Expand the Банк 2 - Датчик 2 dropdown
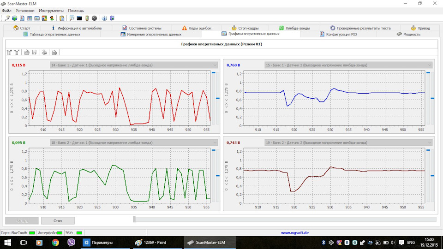 [x=430, y=143]
